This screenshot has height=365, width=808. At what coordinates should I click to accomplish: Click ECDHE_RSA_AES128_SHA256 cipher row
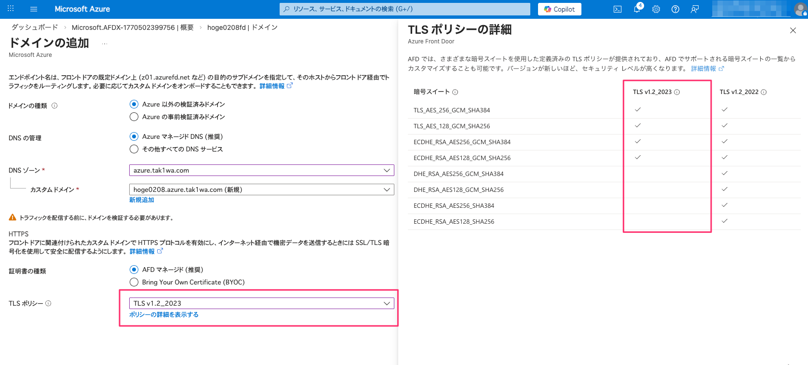point(604,222)
